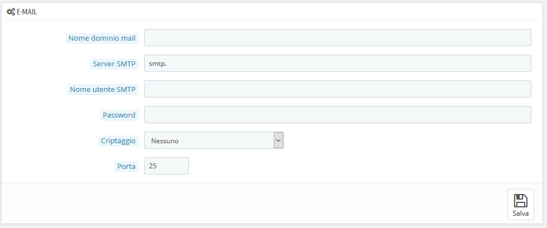Click the Salva text under the disk icon
Image resolution: width=547 pixels, height=228 pixels.
(521, 214)
